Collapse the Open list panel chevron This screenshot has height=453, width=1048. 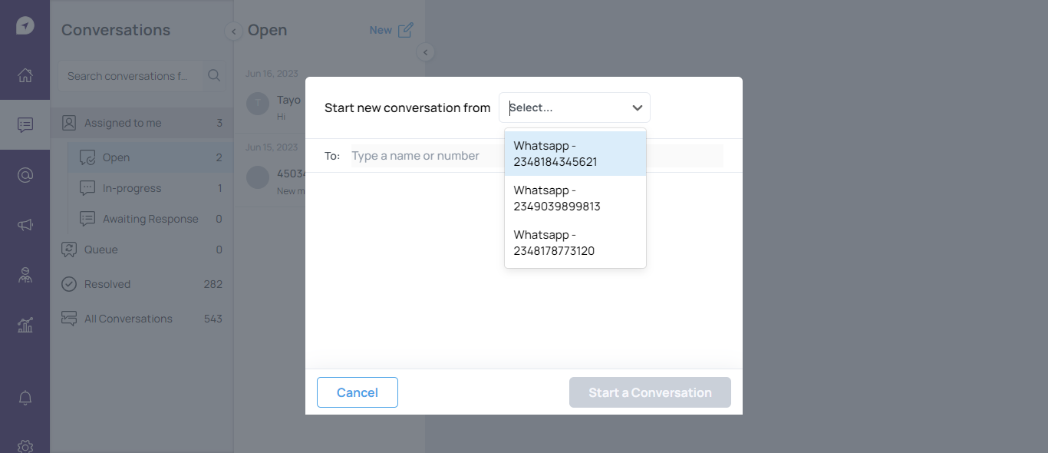(426, 52)
